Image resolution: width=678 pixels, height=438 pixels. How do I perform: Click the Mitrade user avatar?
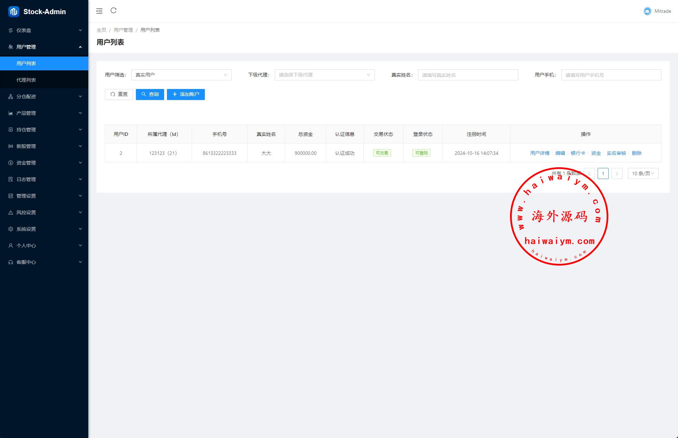tap(647, 11)
